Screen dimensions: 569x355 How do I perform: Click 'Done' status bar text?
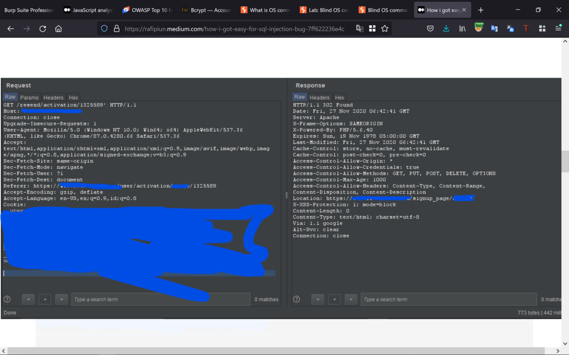tap(9, 313)
